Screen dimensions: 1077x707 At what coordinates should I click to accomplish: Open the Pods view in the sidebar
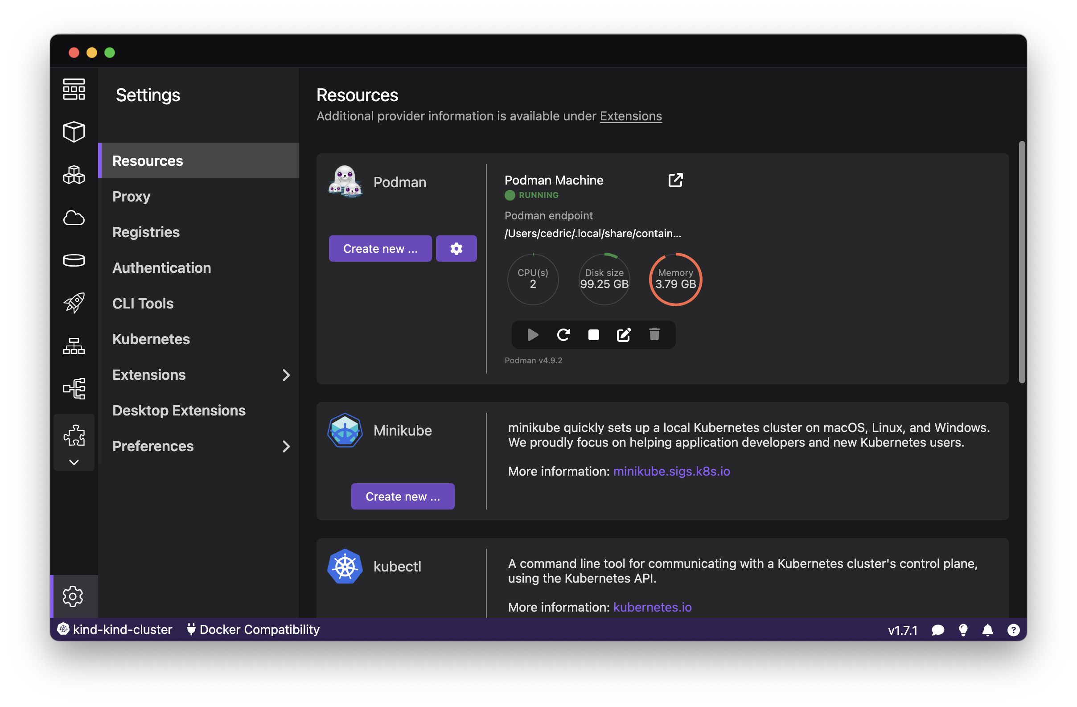(x=74, y=175)
